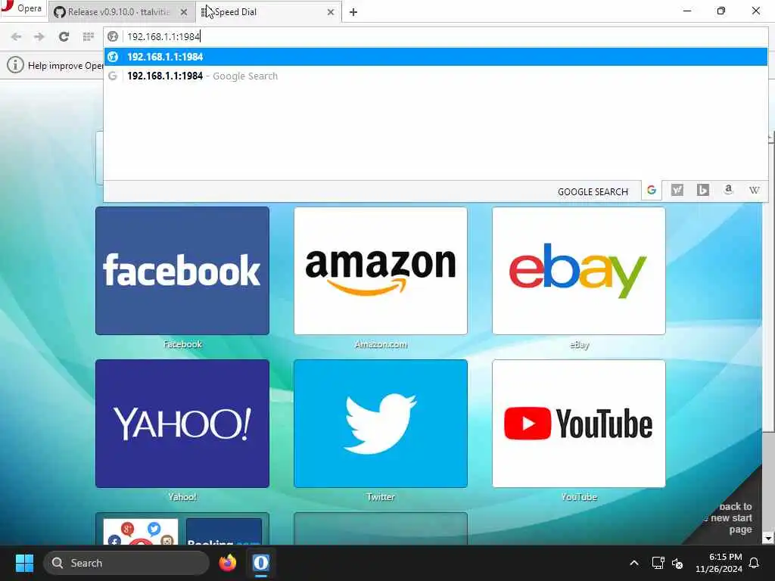This screenshot has height=581, width=775.
Task: Open notifications bell icon
Action: (x=755, y=563)
